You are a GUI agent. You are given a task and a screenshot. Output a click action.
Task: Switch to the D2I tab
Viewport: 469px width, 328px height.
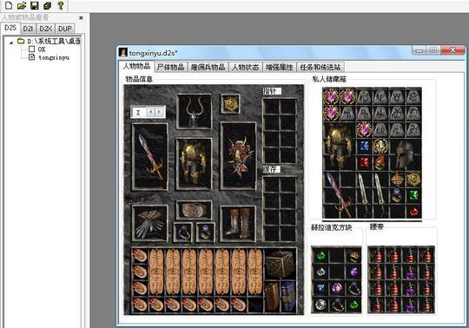28,29
